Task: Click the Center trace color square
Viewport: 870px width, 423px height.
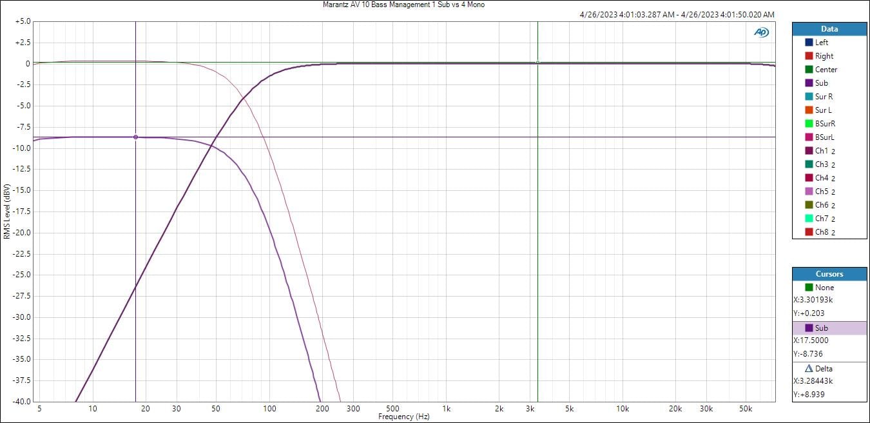Action: (809, 70)
